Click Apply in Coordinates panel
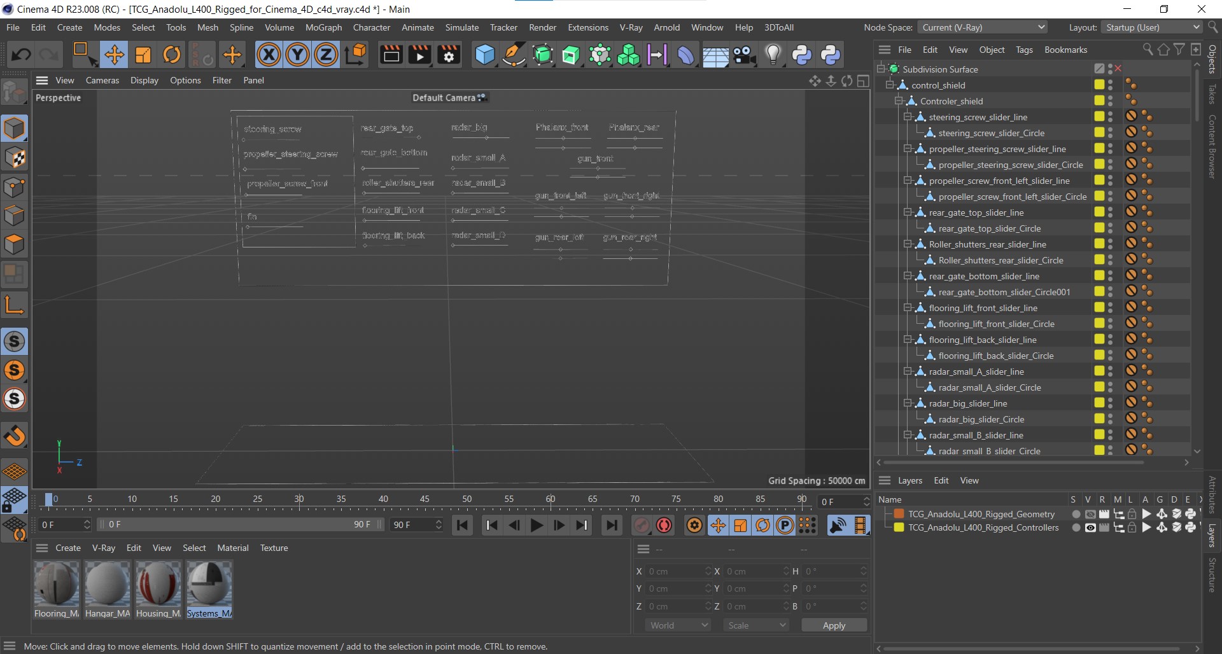The height and width of the screenshot is (654, 1222). [x=834, y=625]
